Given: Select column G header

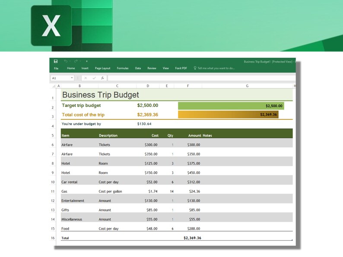Looking at the screenshot, I should pos(247,86).
